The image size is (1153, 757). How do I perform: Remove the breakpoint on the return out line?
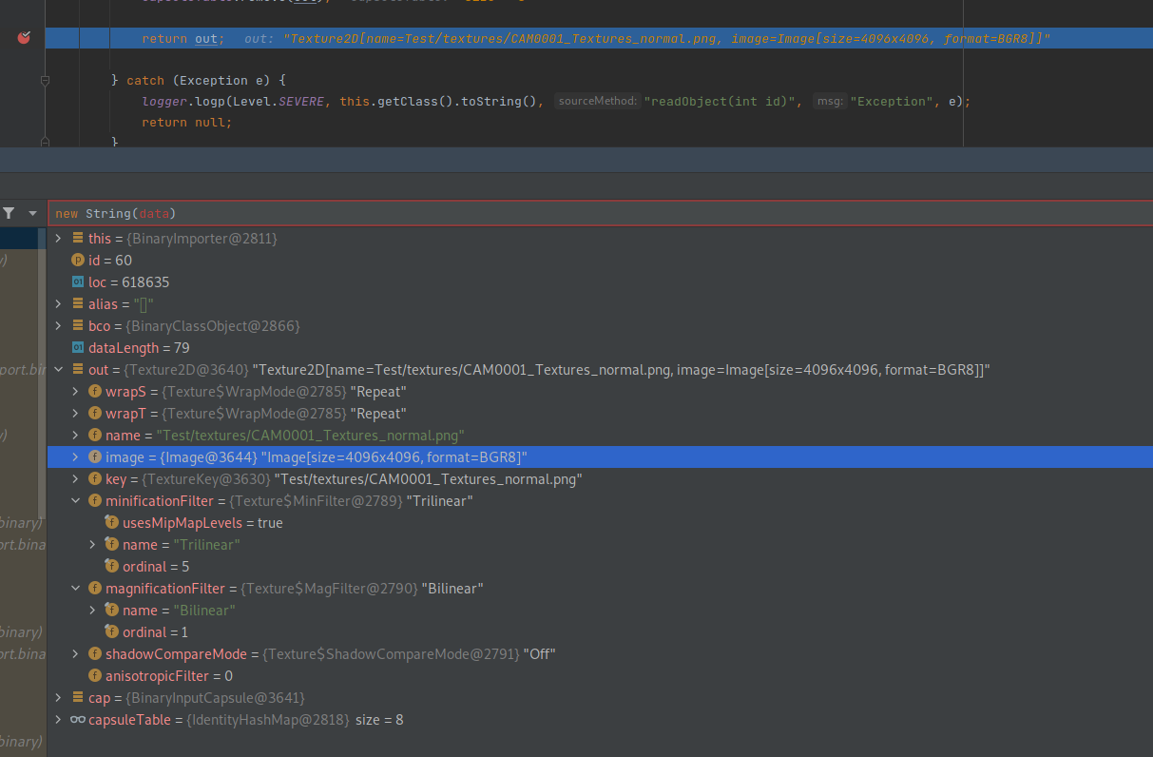pyautogui.click(x=24, y=38)
